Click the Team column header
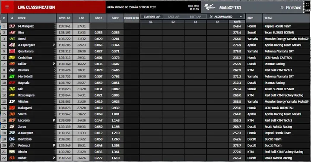This screenshot has height=162, width=311. [268, 18]
